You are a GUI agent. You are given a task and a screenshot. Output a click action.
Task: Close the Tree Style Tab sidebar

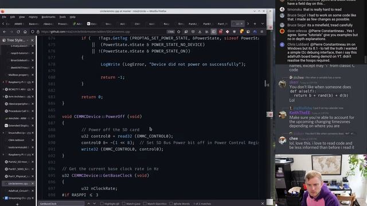pos(32,40)
